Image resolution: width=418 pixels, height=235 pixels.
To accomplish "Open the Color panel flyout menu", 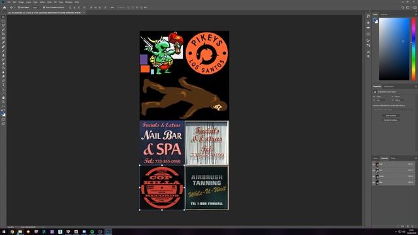I will point(415,14).
